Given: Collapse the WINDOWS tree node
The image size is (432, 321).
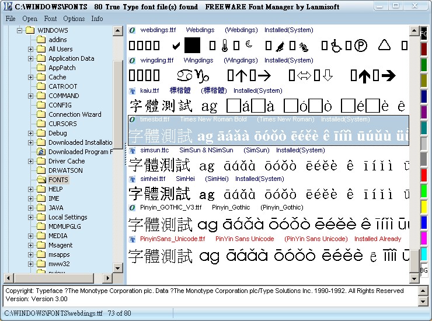Looking at the screenshot, I should (x=19, y=30).
